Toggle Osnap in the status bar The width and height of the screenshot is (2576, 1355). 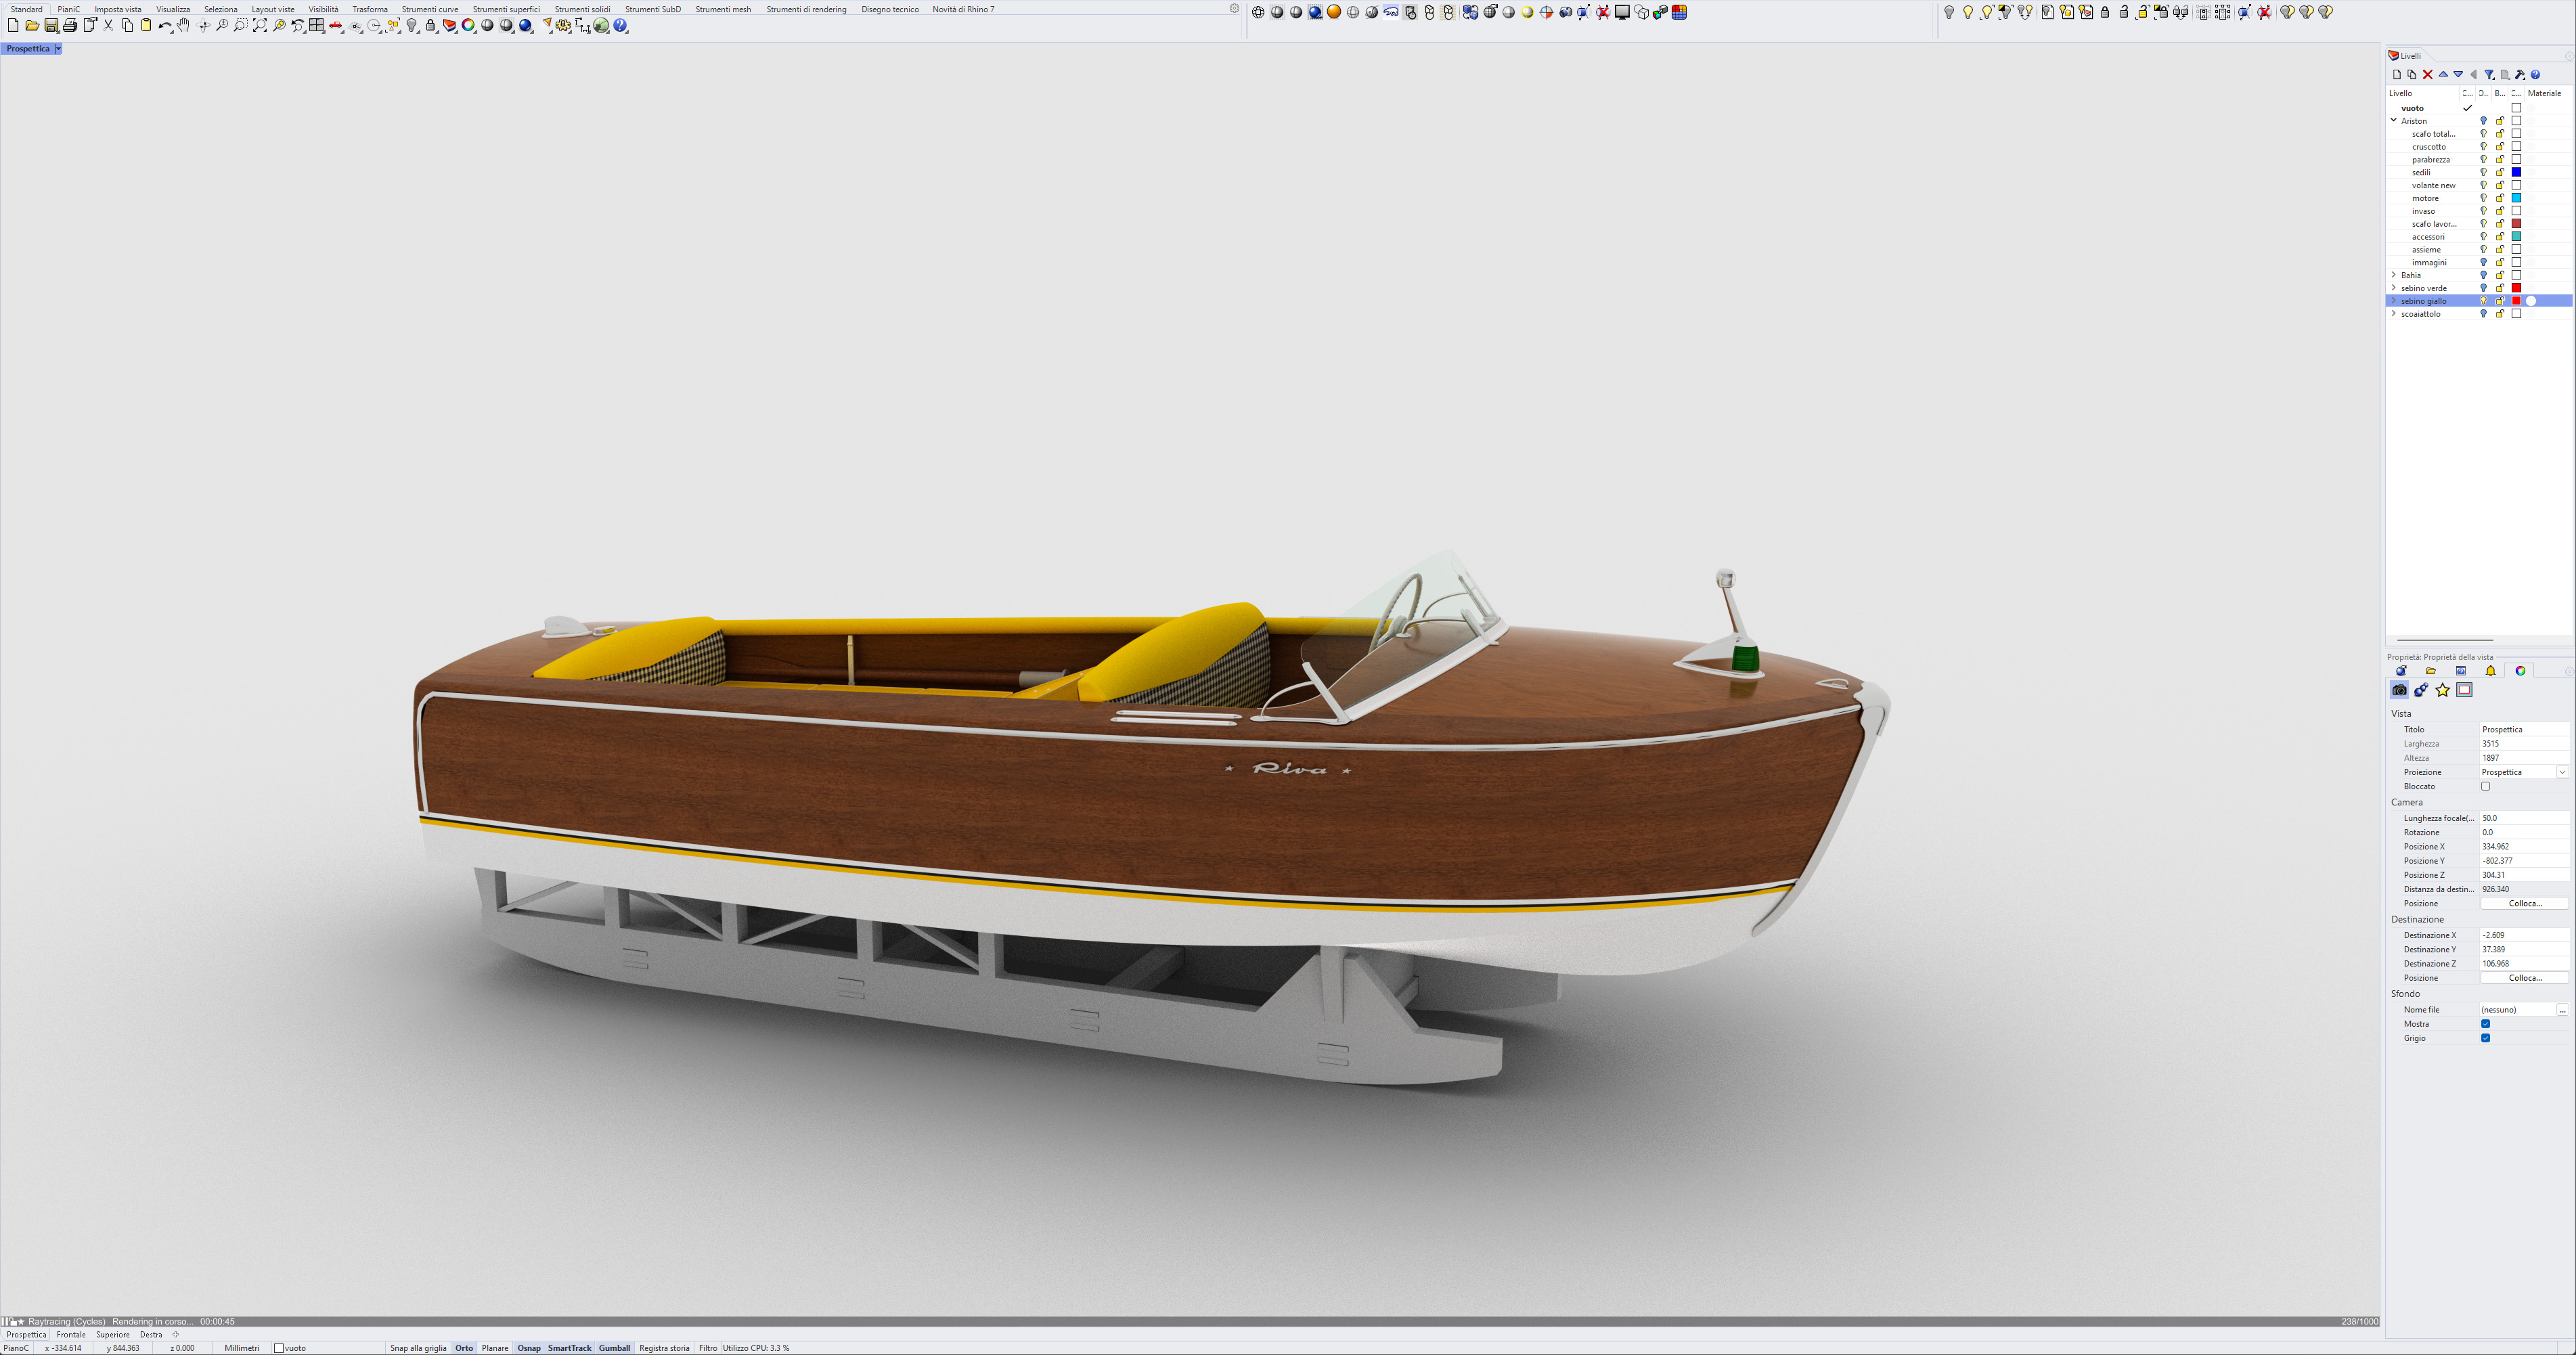(x=528, y=1348)
